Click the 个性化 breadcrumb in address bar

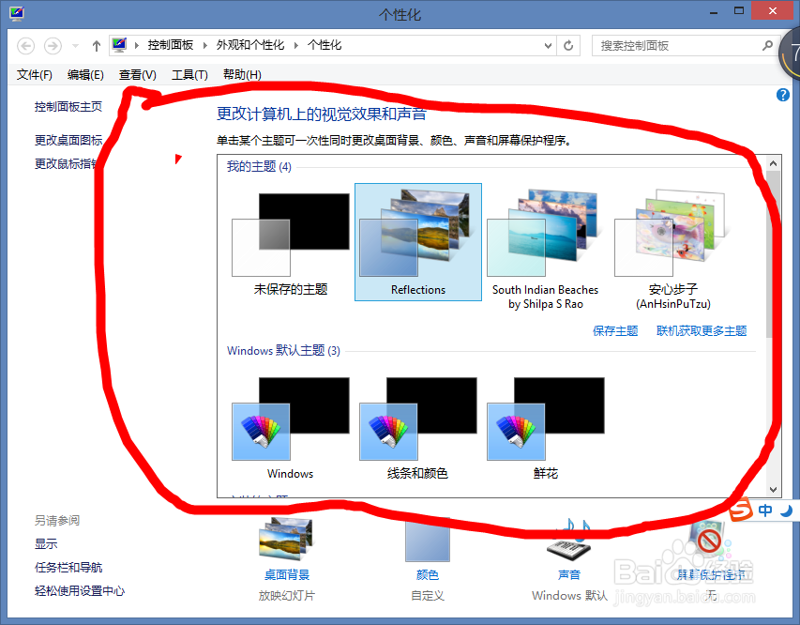325,45
